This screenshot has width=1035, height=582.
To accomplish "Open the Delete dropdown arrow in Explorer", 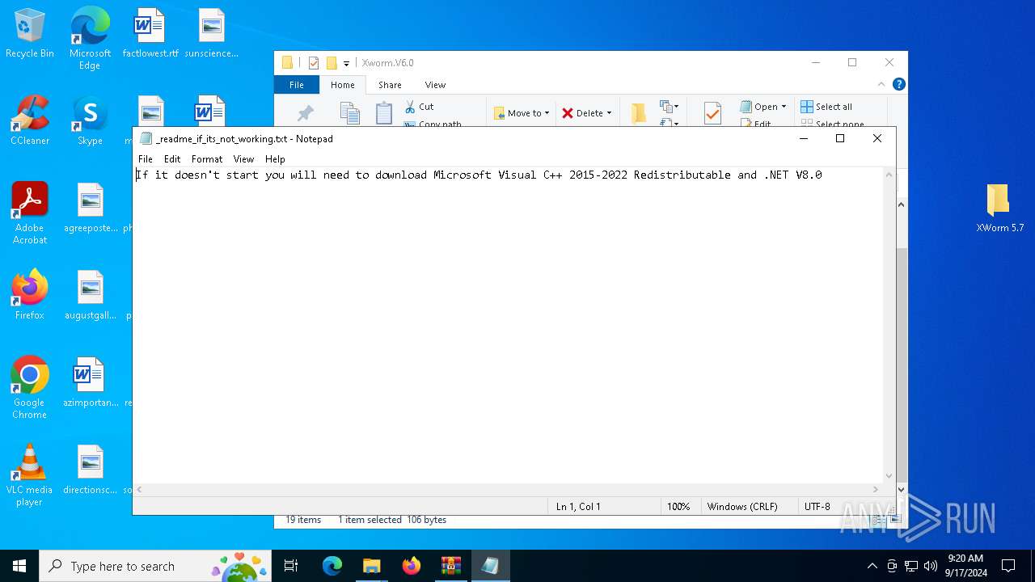I will (609, 113).
